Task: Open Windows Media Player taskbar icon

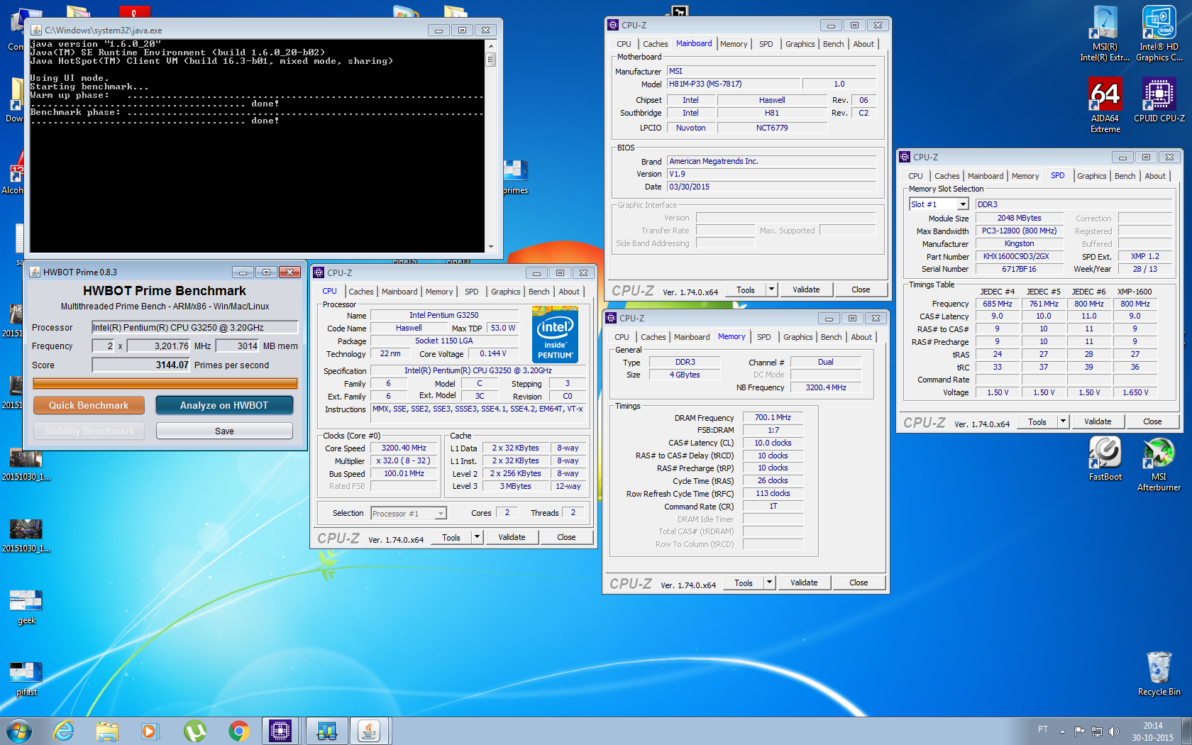Action: pos(150,731)
